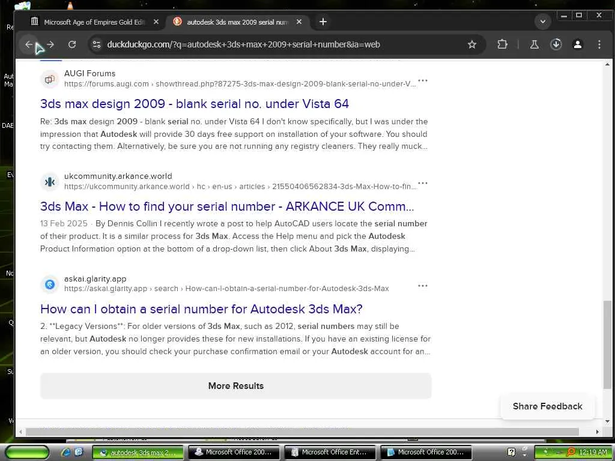Click the help question-mark tray icon

511,452
